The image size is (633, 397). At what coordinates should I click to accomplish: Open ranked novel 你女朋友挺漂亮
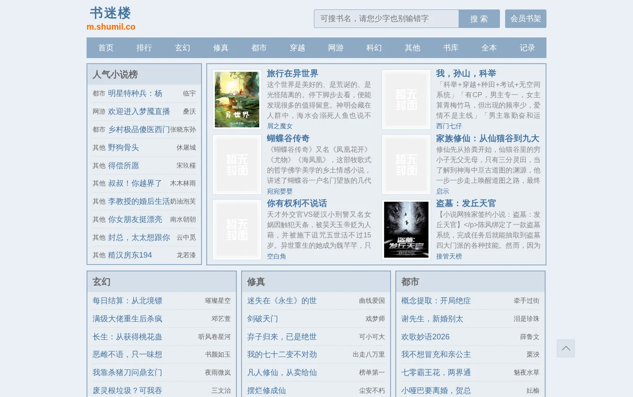[135, 219]
